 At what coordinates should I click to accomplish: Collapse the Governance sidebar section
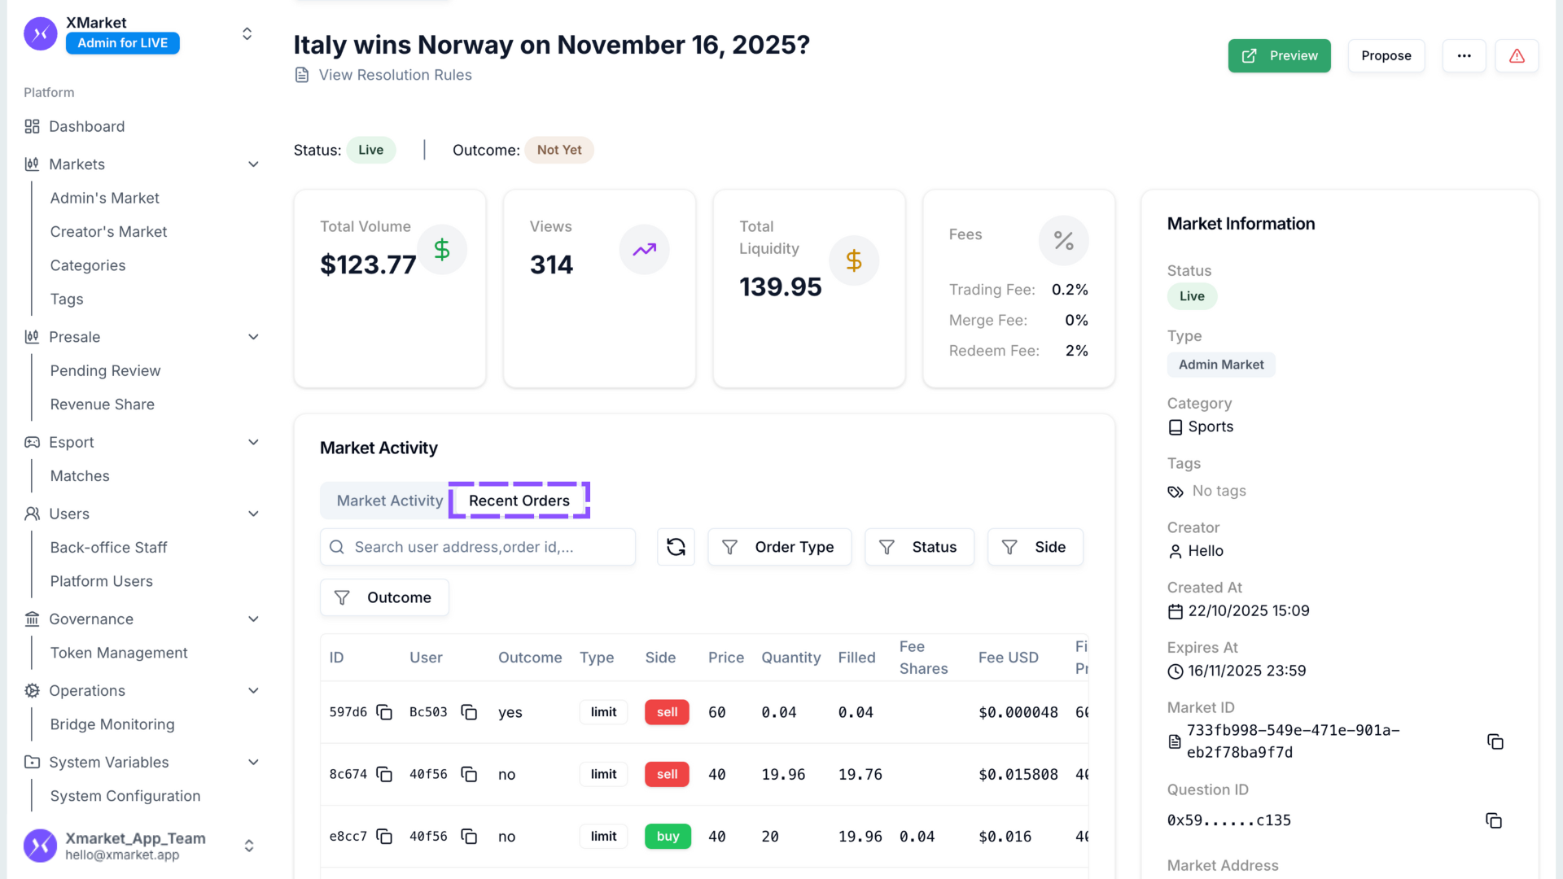click(x=253, y=619)
